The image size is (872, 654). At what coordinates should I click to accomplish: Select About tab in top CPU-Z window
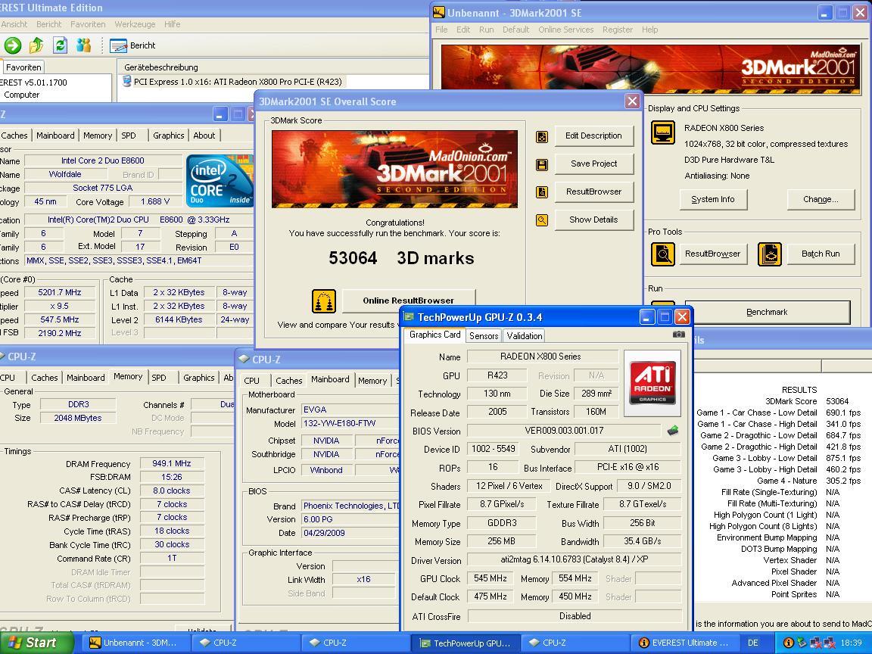(x=204, y=135)
